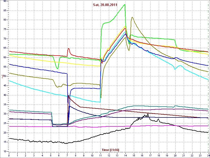
Task: Click the y-axis label '25'
Action: click(5, 123)
